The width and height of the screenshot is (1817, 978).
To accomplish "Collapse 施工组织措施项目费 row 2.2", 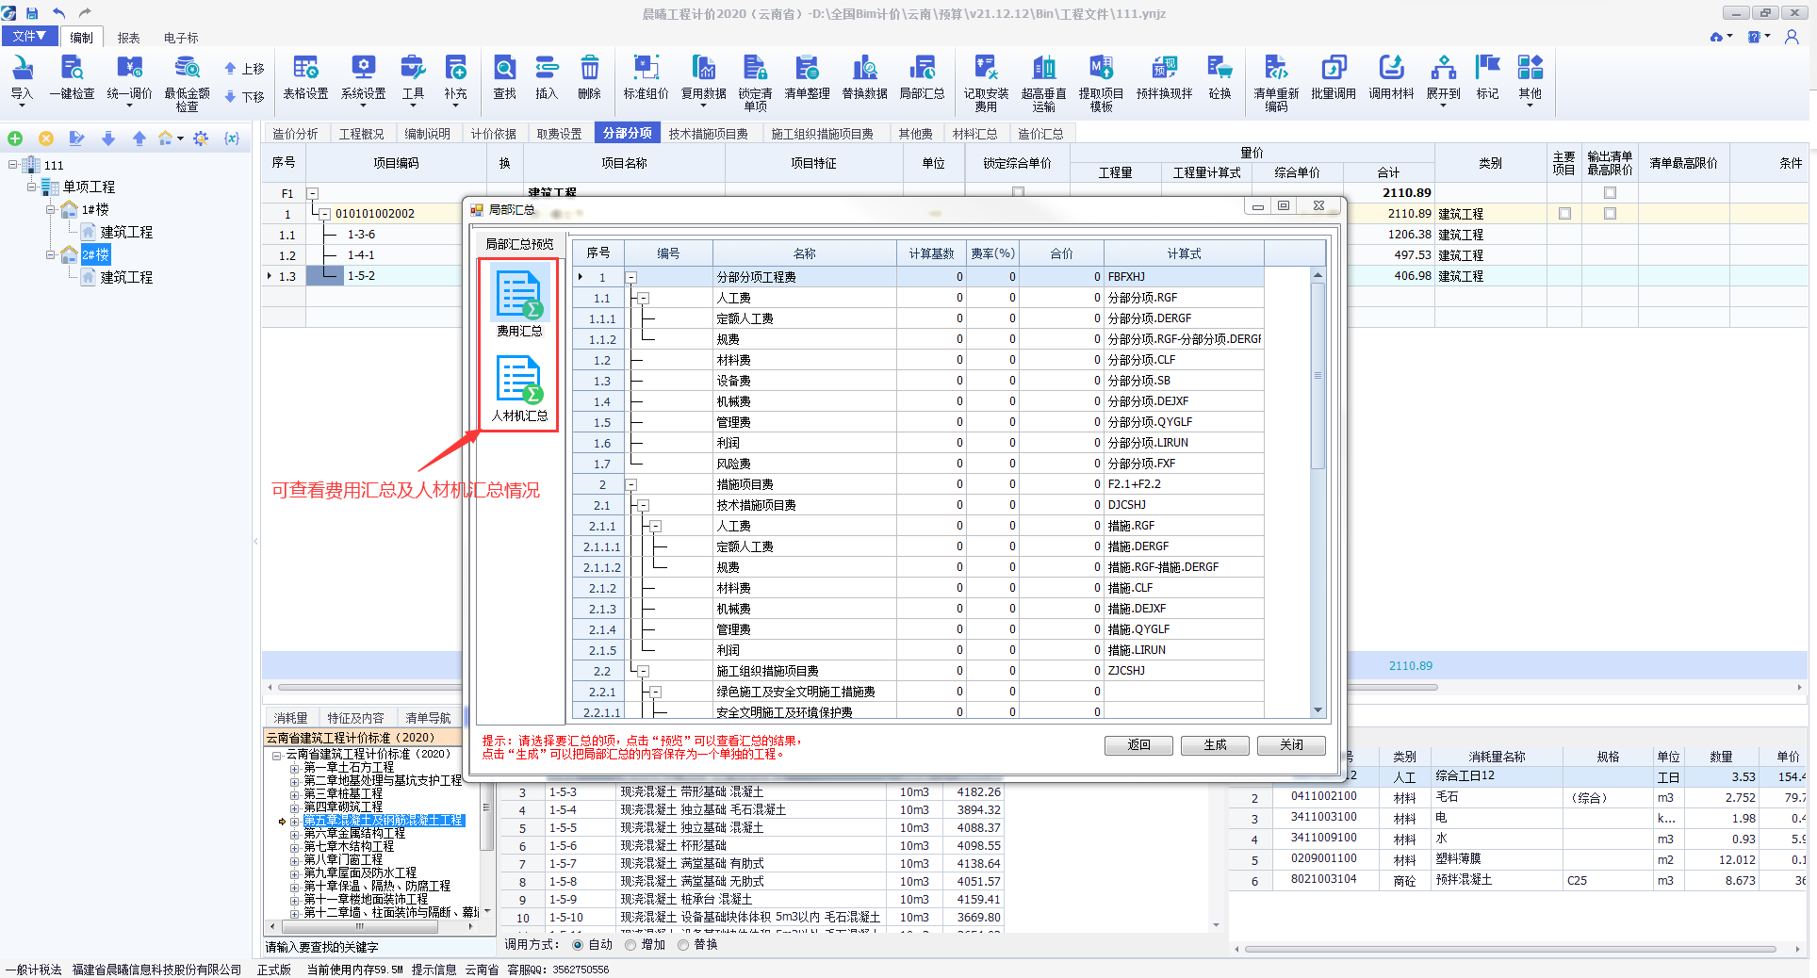I will [643, 671].
